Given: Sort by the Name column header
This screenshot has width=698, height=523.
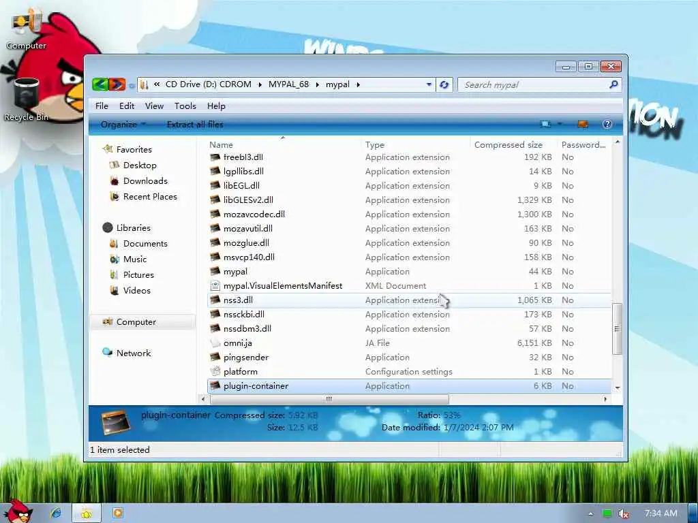Looking at the screenshot, I should [284, 144].
